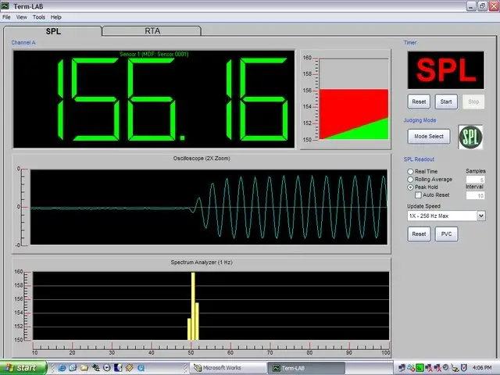
Task: Open the Help menu
Action: 55,17
